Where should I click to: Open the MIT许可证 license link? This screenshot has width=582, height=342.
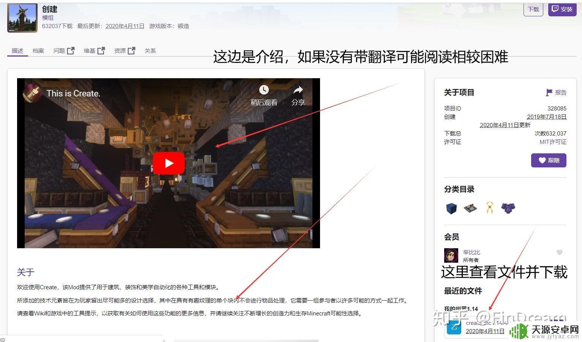click(553, 142)
